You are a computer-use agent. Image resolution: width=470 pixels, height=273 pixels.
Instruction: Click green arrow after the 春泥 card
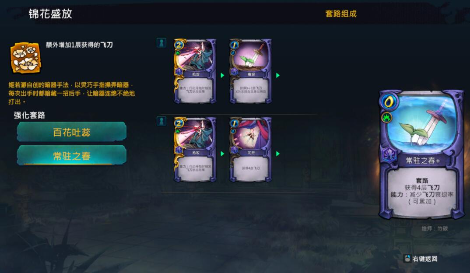[x=277, y=75]
